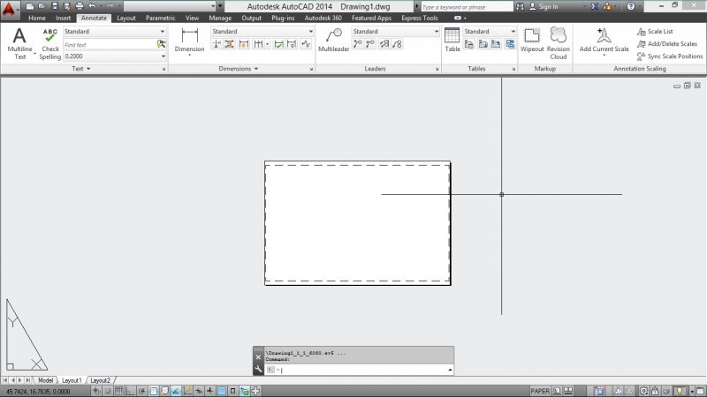Select the Wipeout tool

click(x=532, y=41)
